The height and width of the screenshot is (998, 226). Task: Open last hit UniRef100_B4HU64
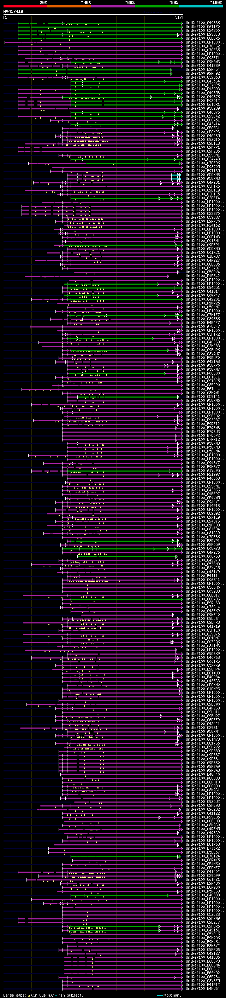(202, 989)
